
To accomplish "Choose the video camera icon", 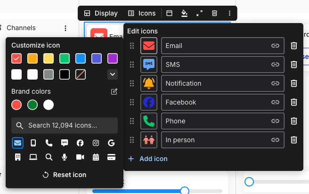I will pyautogui.click(x=80, y=157).
